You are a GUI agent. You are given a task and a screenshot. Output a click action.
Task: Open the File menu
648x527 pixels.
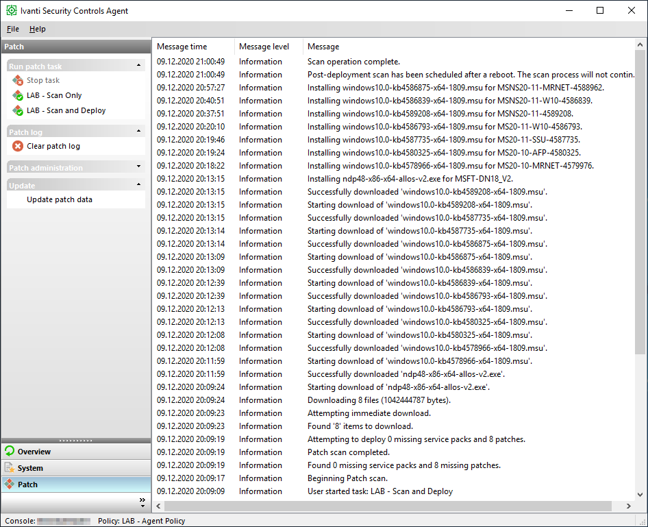(x=13, y=29)
